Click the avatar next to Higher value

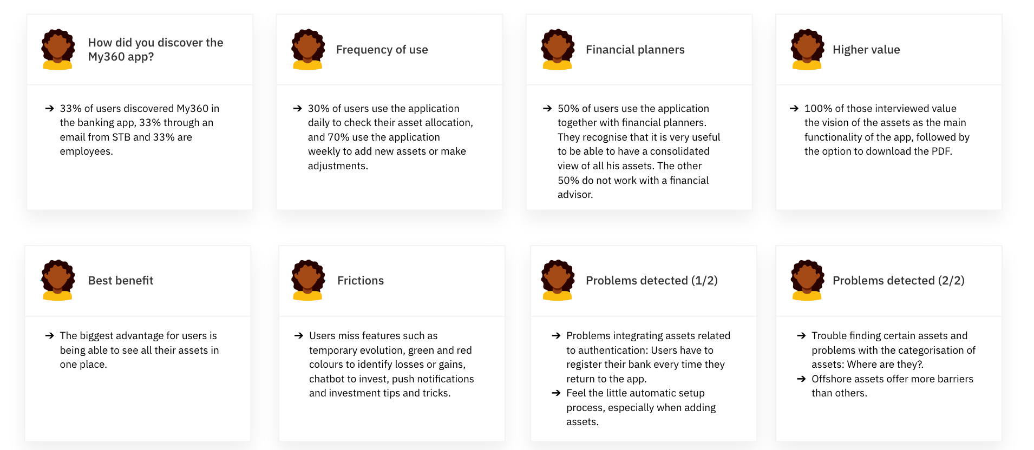point(807,49)
